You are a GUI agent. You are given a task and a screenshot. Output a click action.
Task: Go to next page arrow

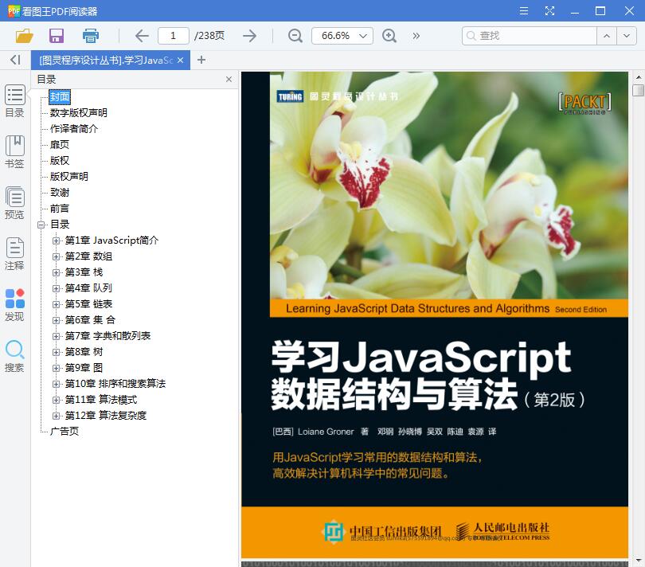249,36
